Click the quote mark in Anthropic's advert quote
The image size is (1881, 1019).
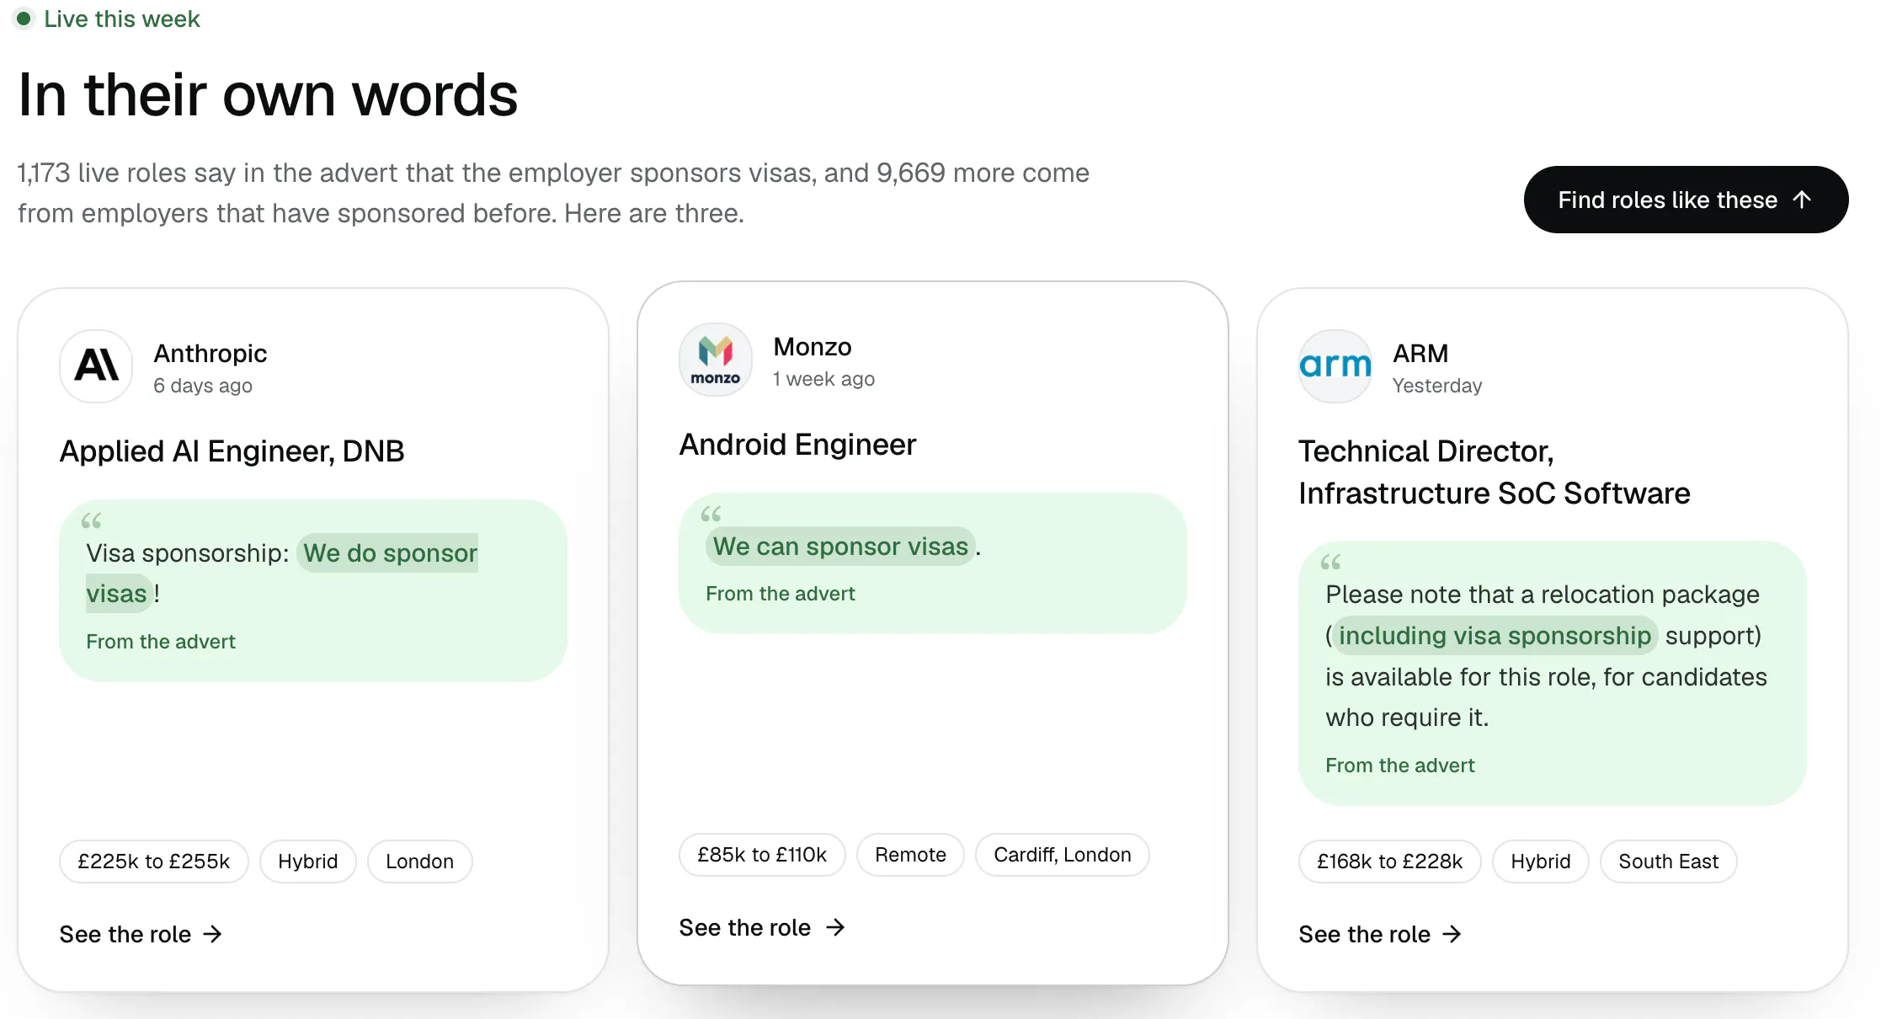[91, 521]
